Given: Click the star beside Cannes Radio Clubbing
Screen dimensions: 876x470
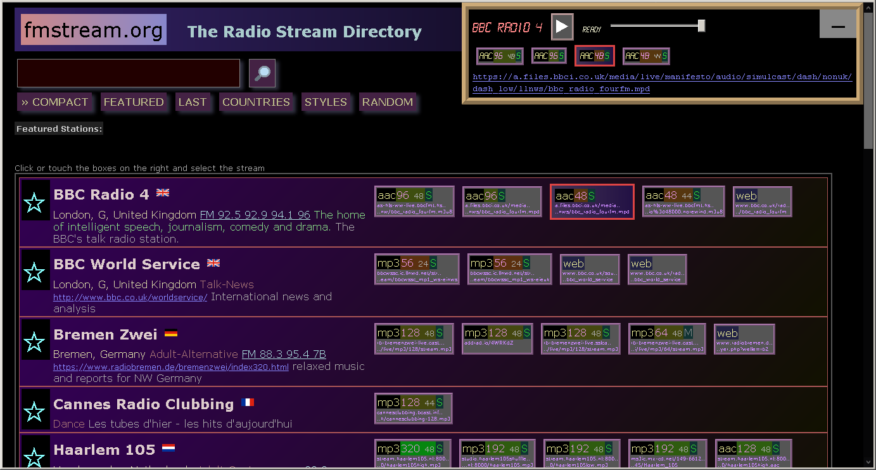Looking at the screenshot, I should [35, 410].
